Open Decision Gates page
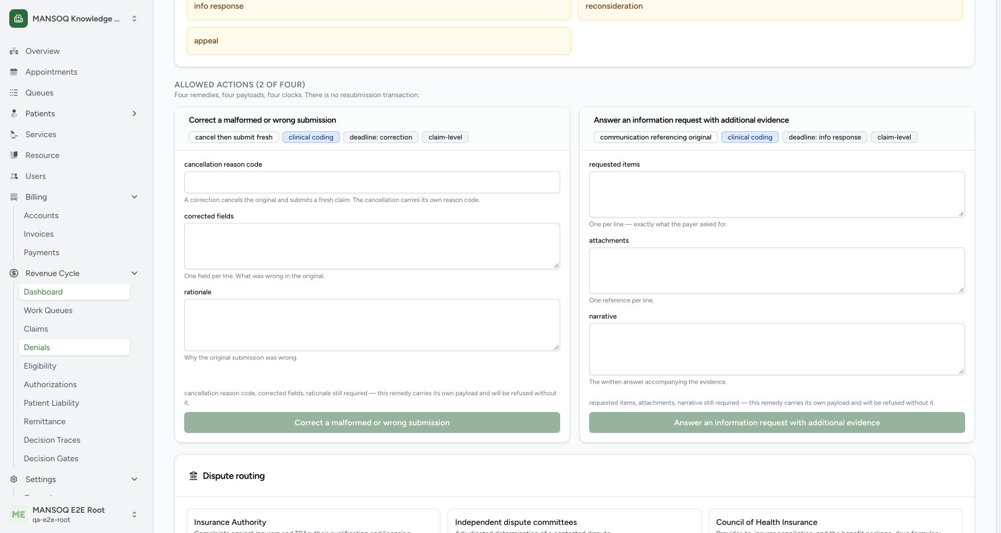The image size is (1001, 533). (74, 458)
